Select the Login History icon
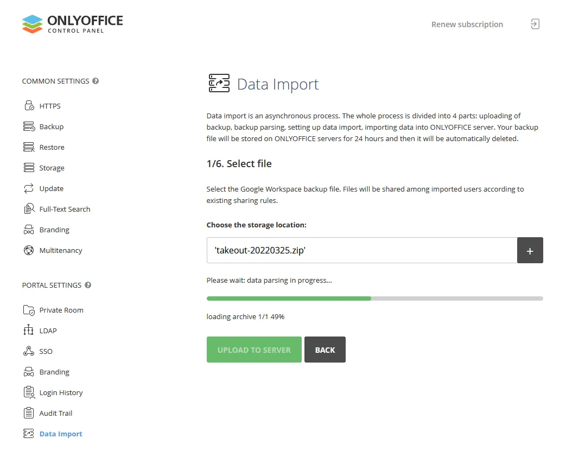The height and width of the screenshot is (457, 566). click(x=29, y=392)
